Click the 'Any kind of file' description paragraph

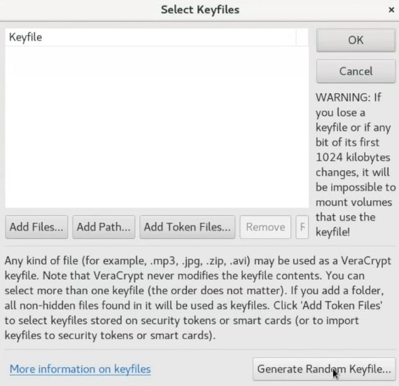point(198,298)
